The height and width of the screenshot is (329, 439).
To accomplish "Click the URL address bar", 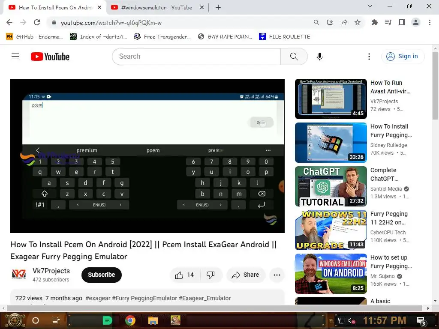I will (179, 23).
